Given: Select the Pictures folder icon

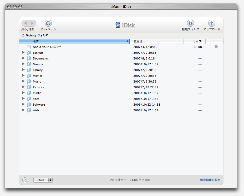Looking at the screenshot, I should point(29,87).
